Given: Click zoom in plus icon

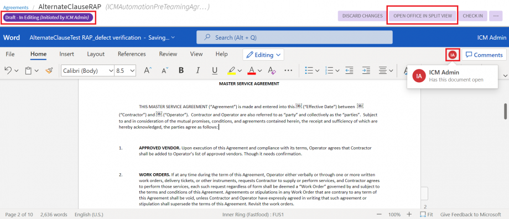Looking at the screenshot, I should [409, 215].
